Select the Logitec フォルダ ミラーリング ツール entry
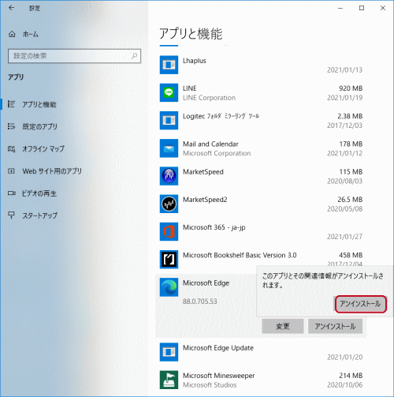The height and width of the screenshot is (397, 394). click(221, 116)
